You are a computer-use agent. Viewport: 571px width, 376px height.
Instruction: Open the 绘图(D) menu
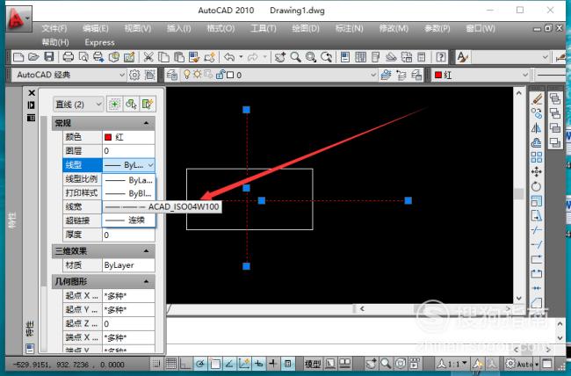click(306, 28)
